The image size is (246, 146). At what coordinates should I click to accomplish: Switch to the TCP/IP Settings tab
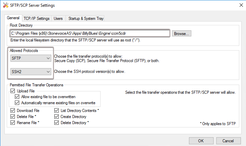(x=37, y=18)
